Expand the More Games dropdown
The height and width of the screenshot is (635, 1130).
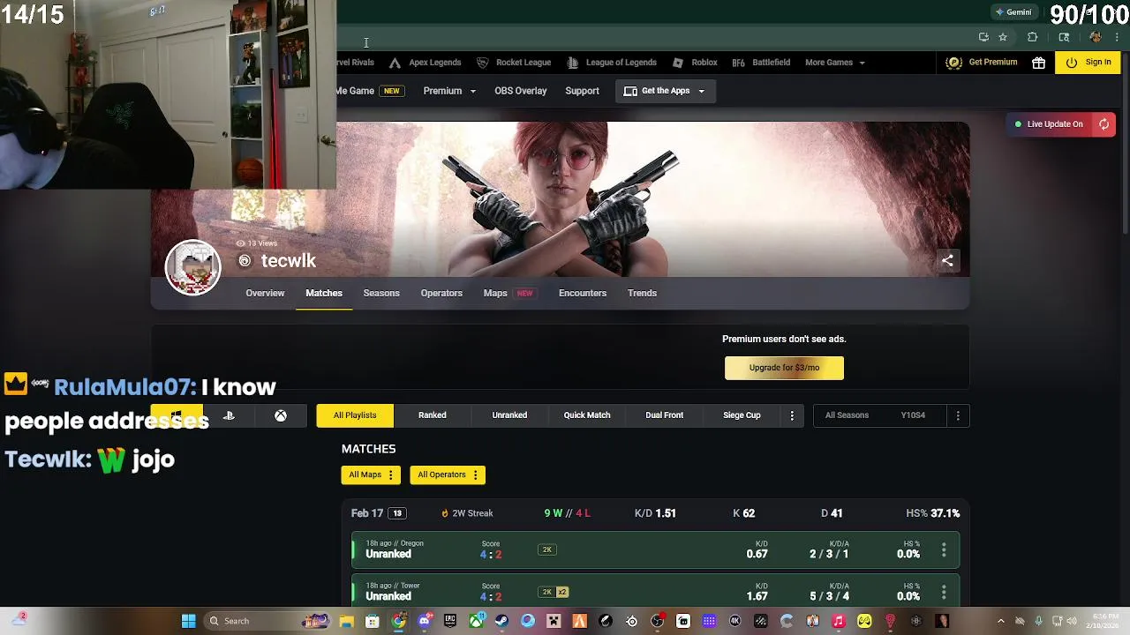point(835,63)
